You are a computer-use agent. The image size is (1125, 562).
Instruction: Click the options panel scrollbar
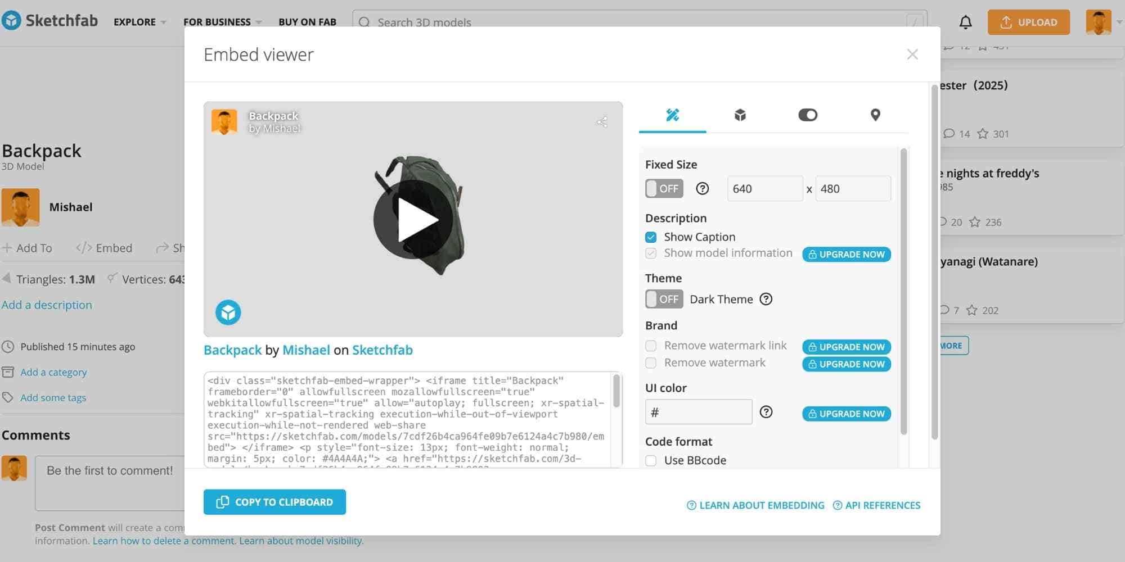[904, 291]
